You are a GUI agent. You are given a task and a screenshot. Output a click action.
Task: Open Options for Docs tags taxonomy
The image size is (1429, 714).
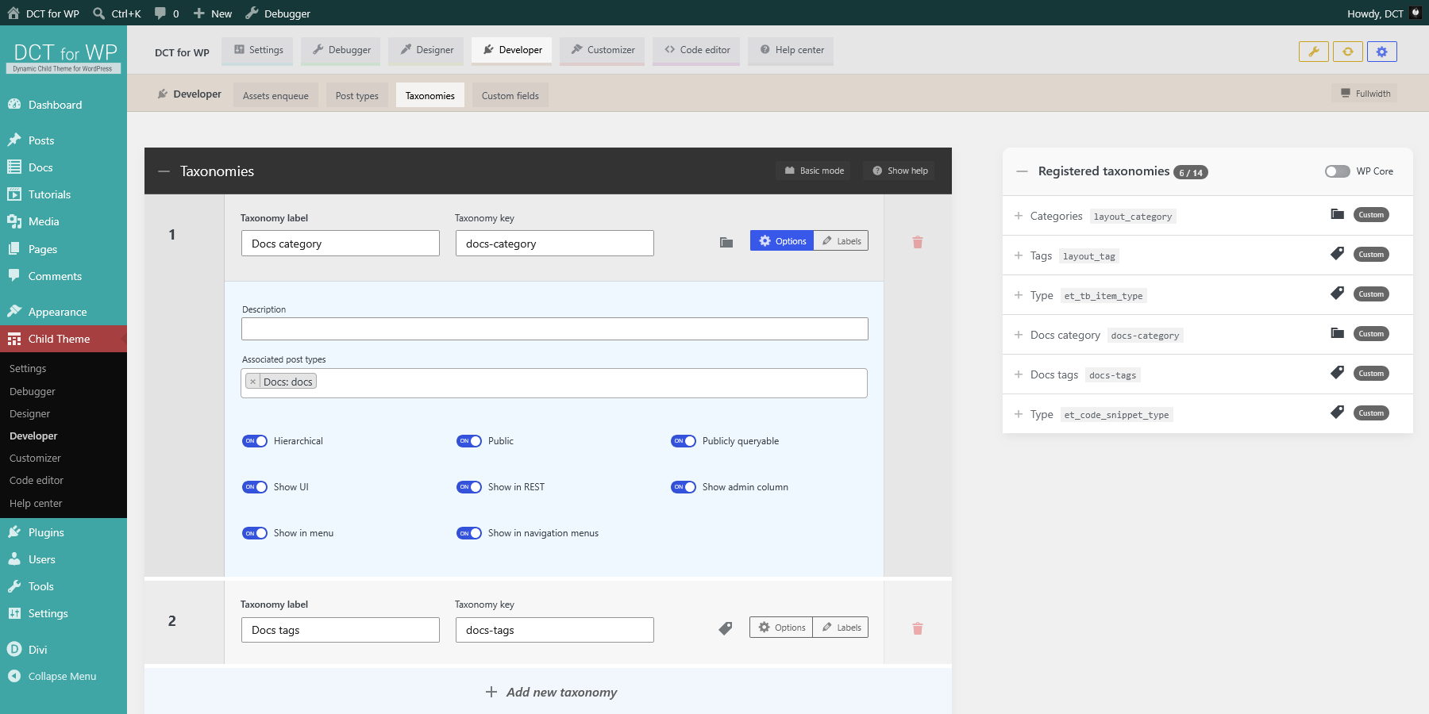(781, 628)
